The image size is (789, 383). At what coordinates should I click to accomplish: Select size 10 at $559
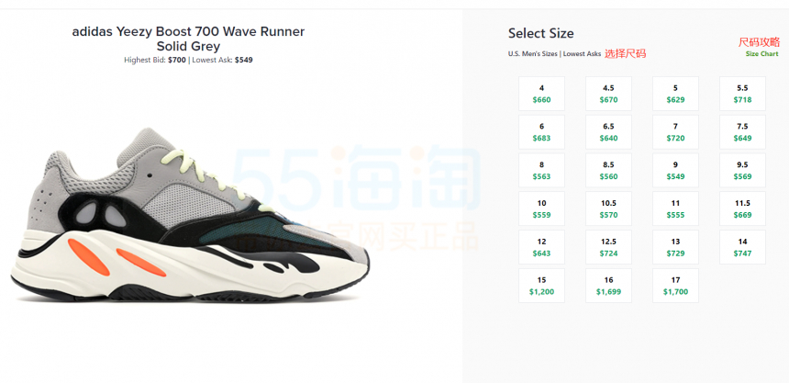[x=541, y=208]
